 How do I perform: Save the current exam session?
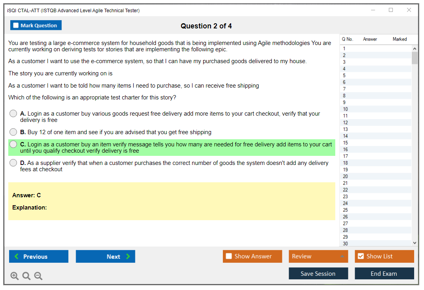point(318,273)
